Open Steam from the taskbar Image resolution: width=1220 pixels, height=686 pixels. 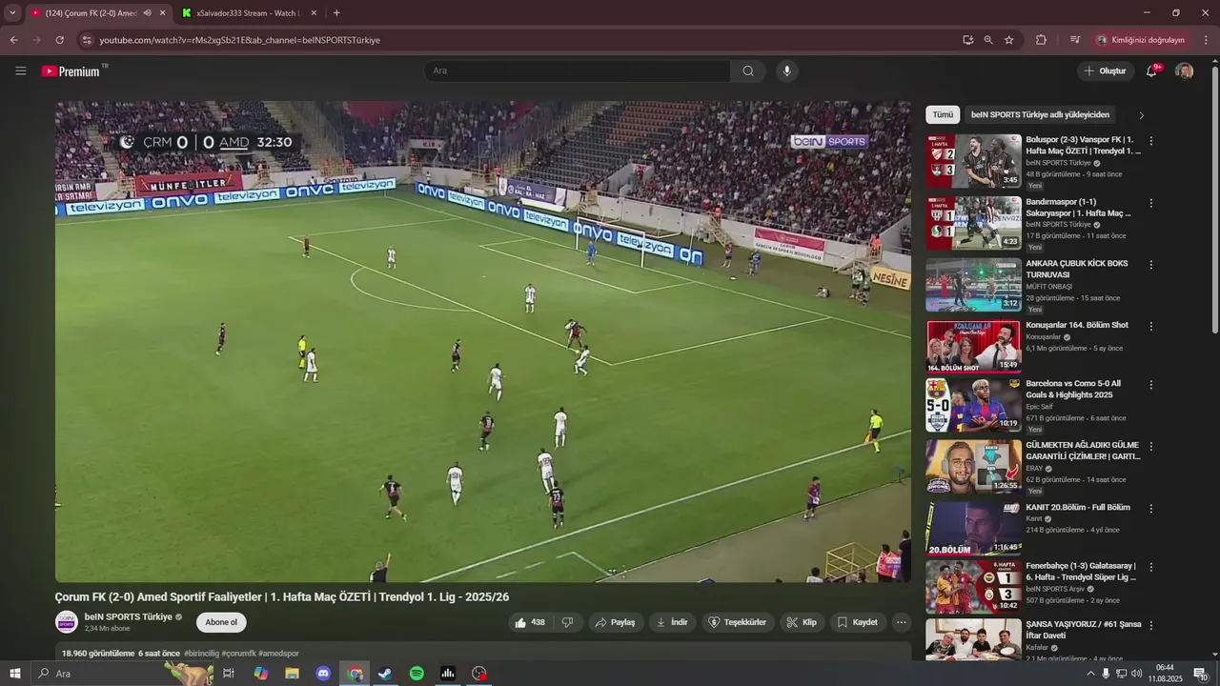click(x=385, y=674)
